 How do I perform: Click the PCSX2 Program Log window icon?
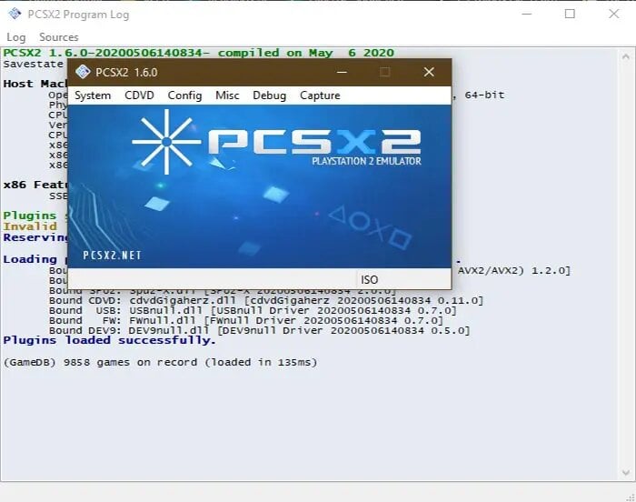[15, 14]
